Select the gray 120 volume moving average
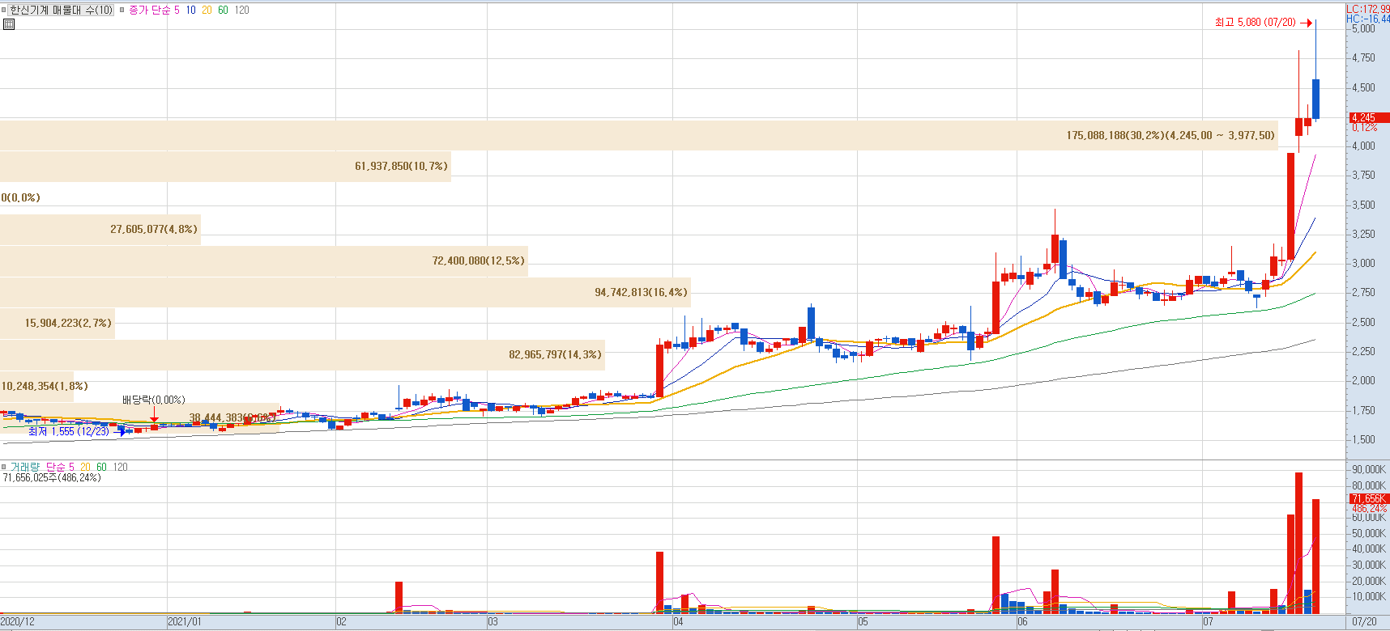The height and width of the screenshot is (631, 1390). [x=120, y=467]
